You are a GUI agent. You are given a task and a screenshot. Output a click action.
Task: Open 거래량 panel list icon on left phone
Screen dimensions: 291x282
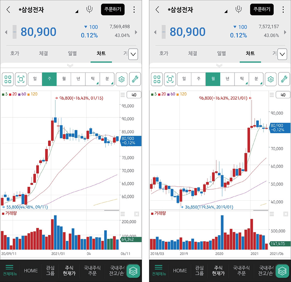(x=123, y=214)
